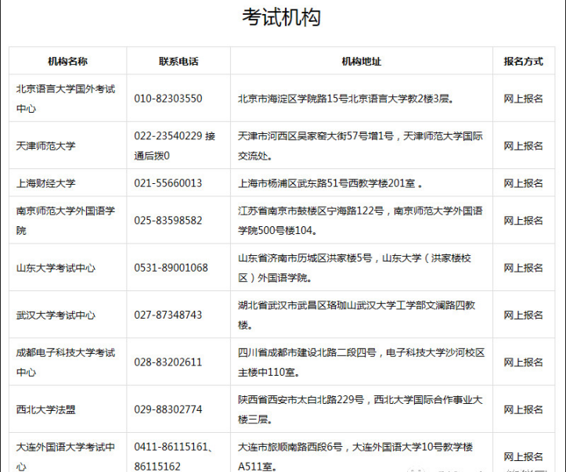566x472 pixels.
Task: Click address 山东省济南市历城区洪家楼5号
Action: click(305, 258)
